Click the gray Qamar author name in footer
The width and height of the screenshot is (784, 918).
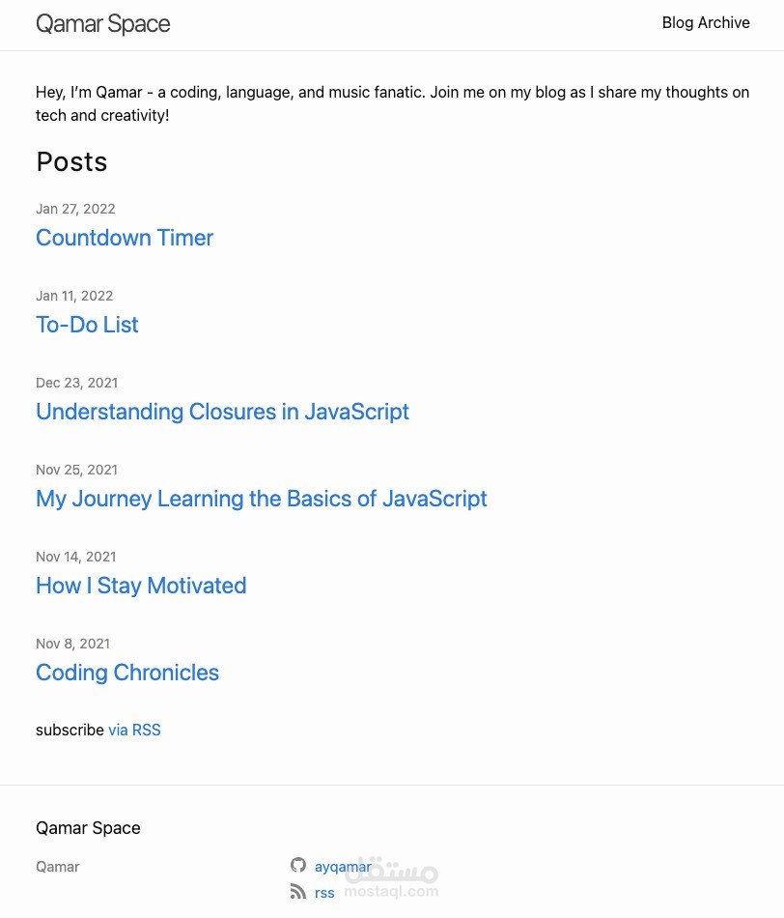tap(58, 867)
